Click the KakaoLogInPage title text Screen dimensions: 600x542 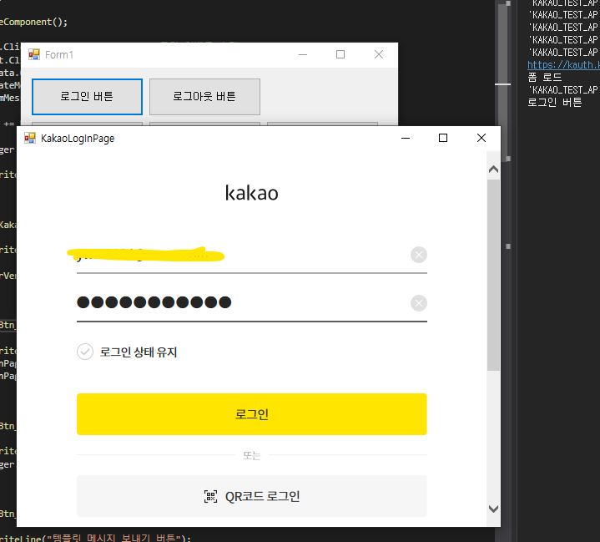78,139
